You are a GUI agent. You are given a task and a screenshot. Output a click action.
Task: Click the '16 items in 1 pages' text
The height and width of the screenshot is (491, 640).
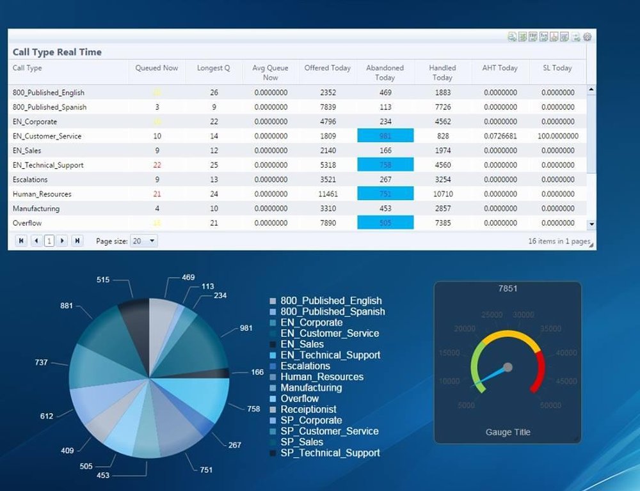click(559, 241)
